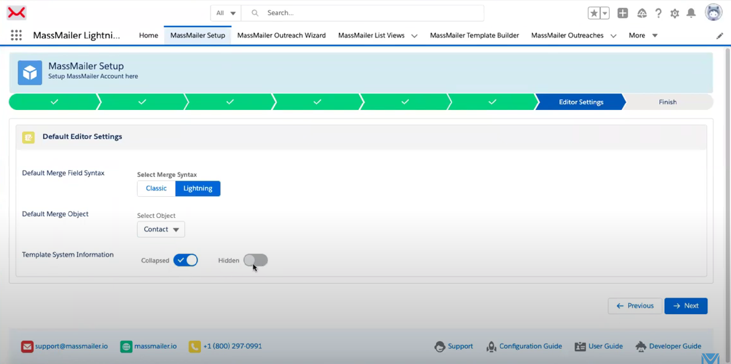Click the +1 (800) 297-0991 phone link
Image resolution: width=731 pixels, height=364 pixels.
232,346
